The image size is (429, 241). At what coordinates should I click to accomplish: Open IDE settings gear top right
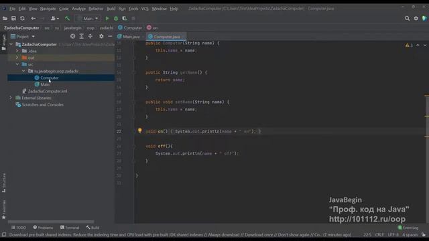click(x=416, y=18)
